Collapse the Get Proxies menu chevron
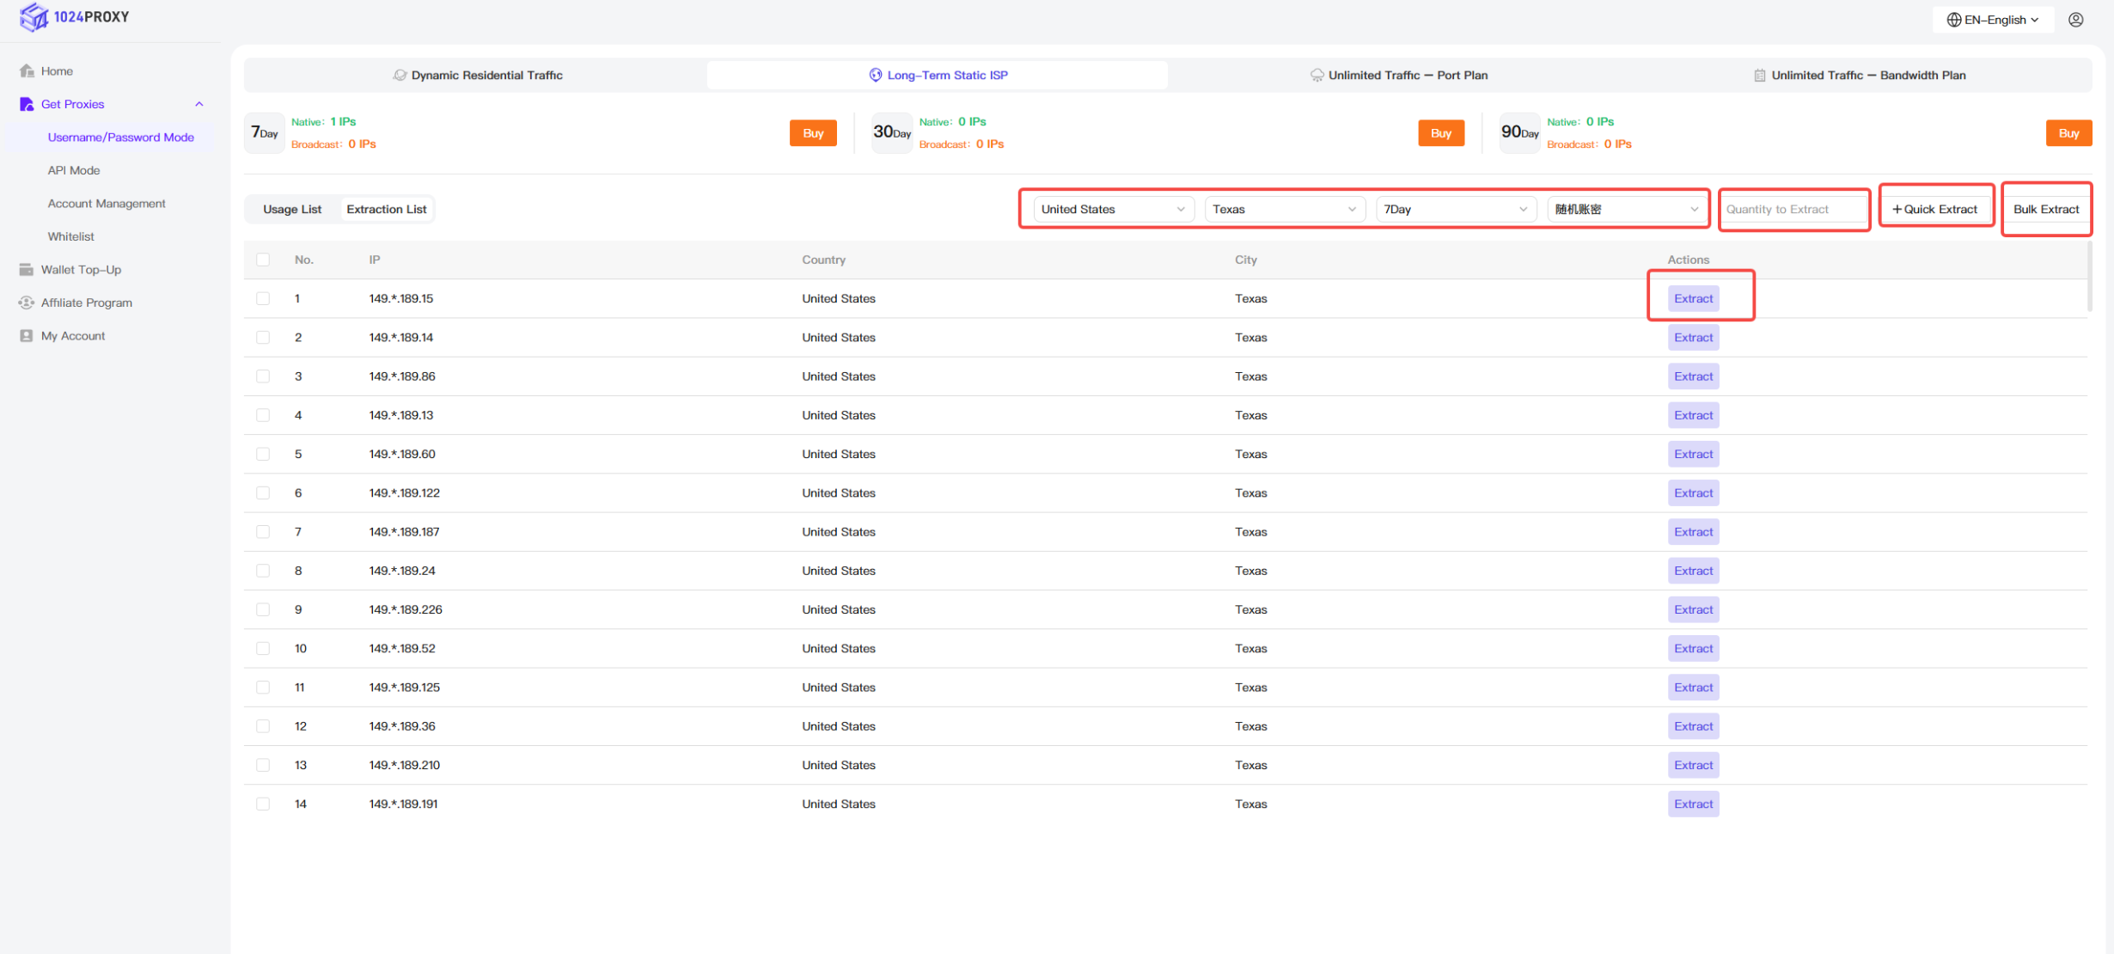The image size is (2114, 954). pyautogui.click(x=199, y=104)
